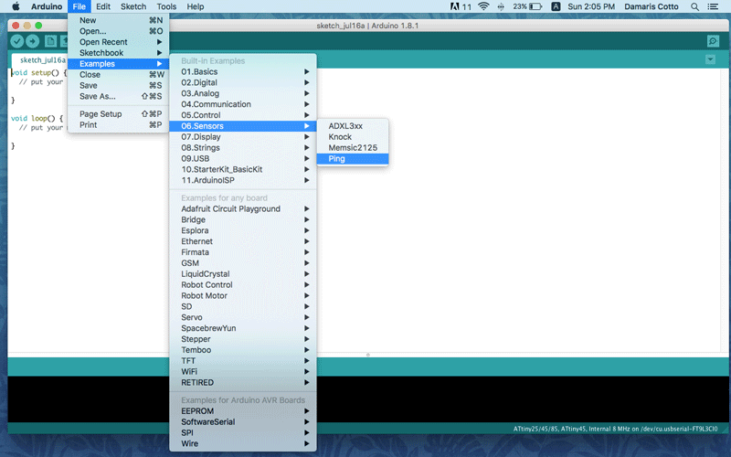Open Esplora library examples
The image size is (731, 457).
243,230
